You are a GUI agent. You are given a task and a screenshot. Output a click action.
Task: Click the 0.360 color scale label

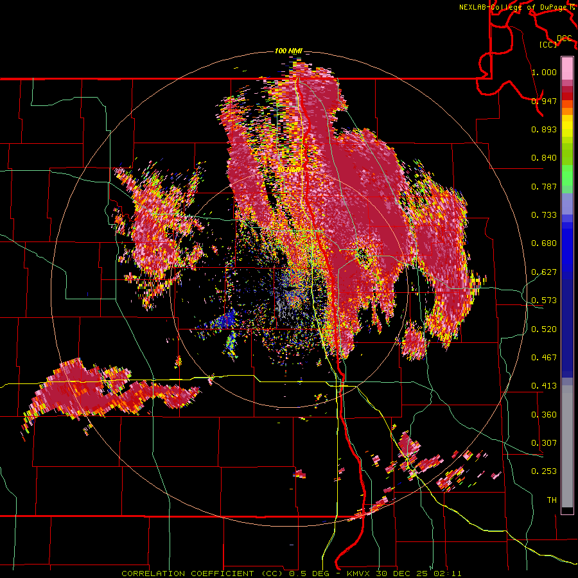click(x=544, y=415)
